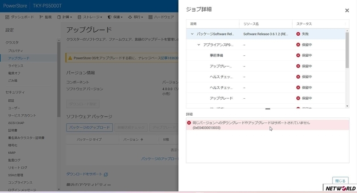
Task: Open リモートログ settings
Action: click(x=17, y=168)
